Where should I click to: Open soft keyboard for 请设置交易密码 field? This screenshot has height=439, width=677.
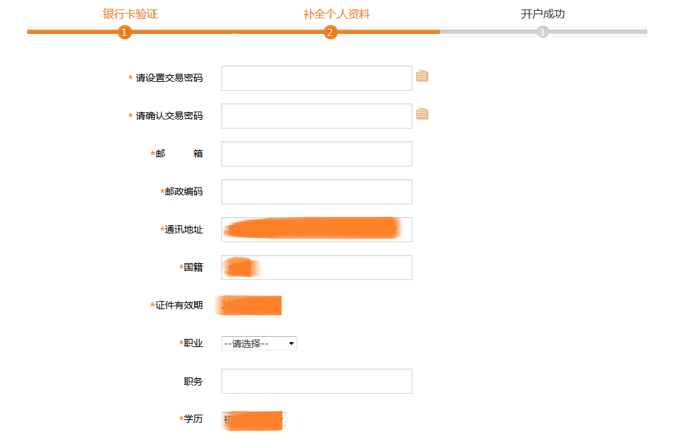[422, 76]
